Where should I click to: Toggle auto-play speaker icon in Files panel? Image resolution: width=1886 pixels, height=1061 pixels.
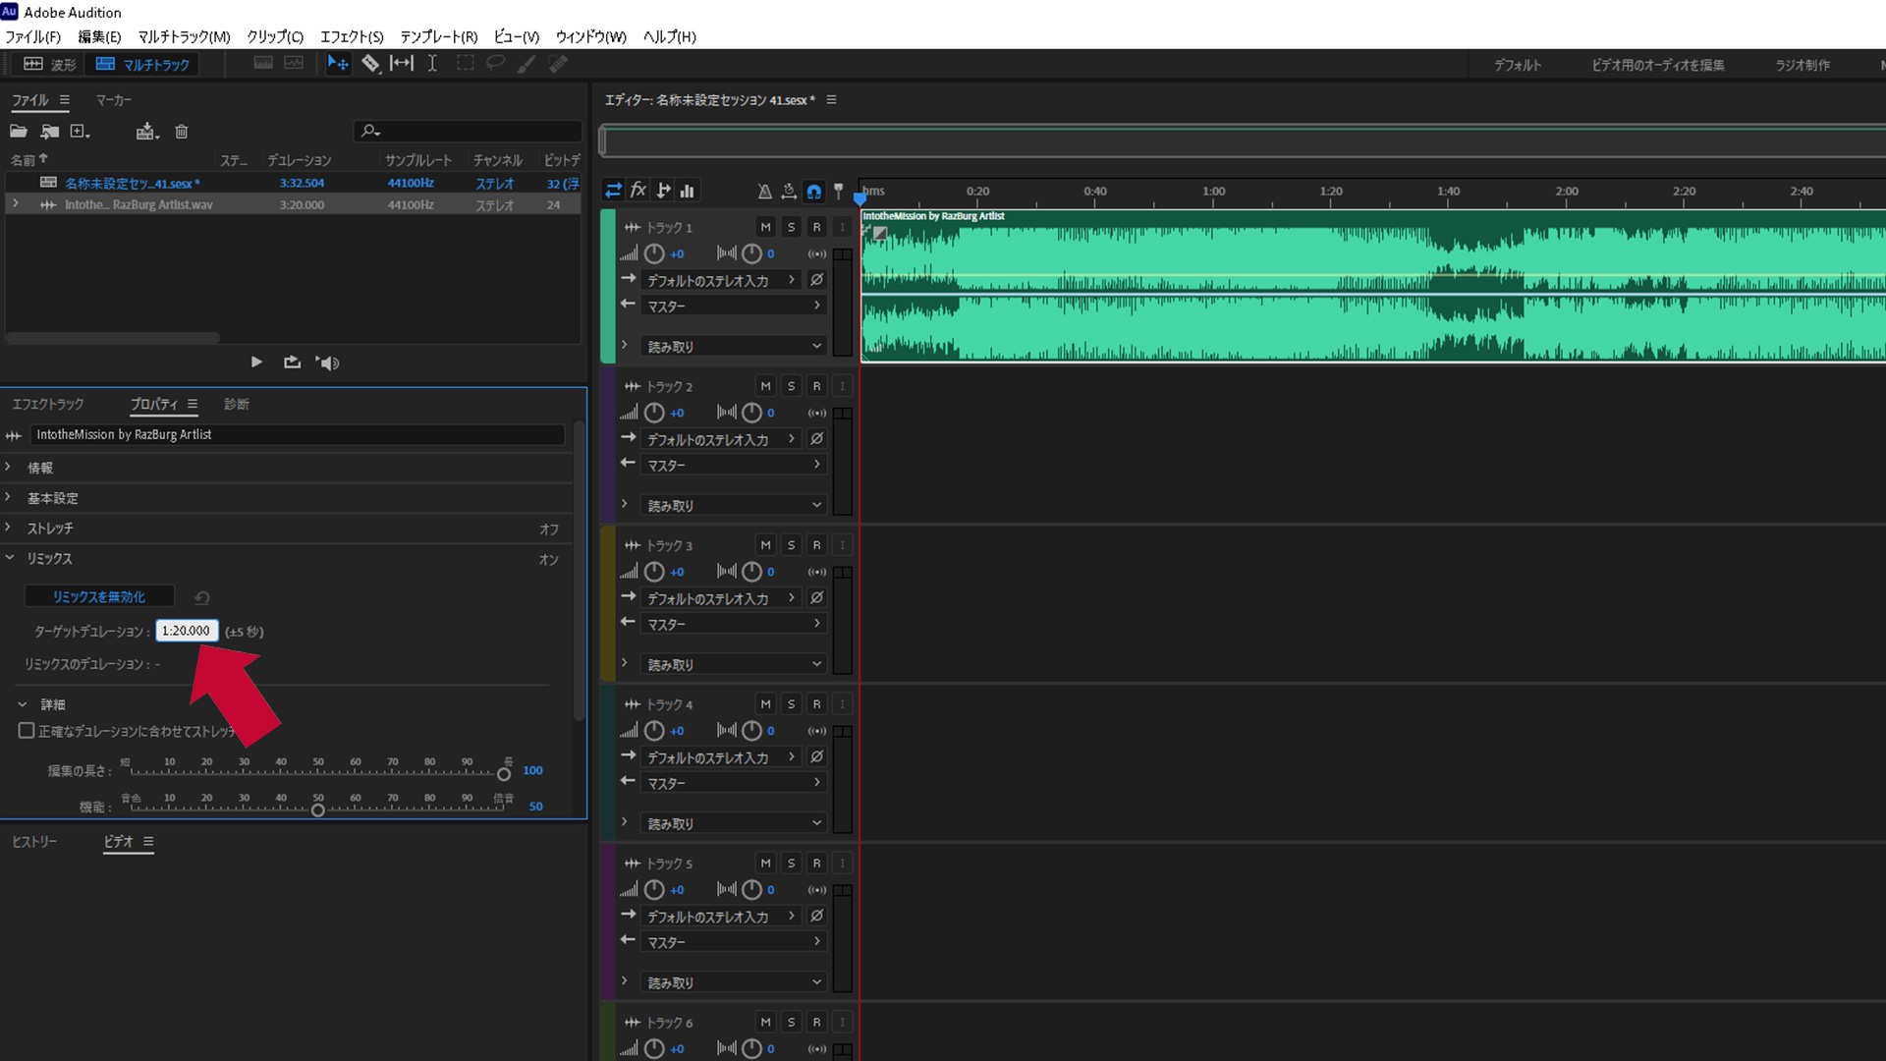(327, 363)
